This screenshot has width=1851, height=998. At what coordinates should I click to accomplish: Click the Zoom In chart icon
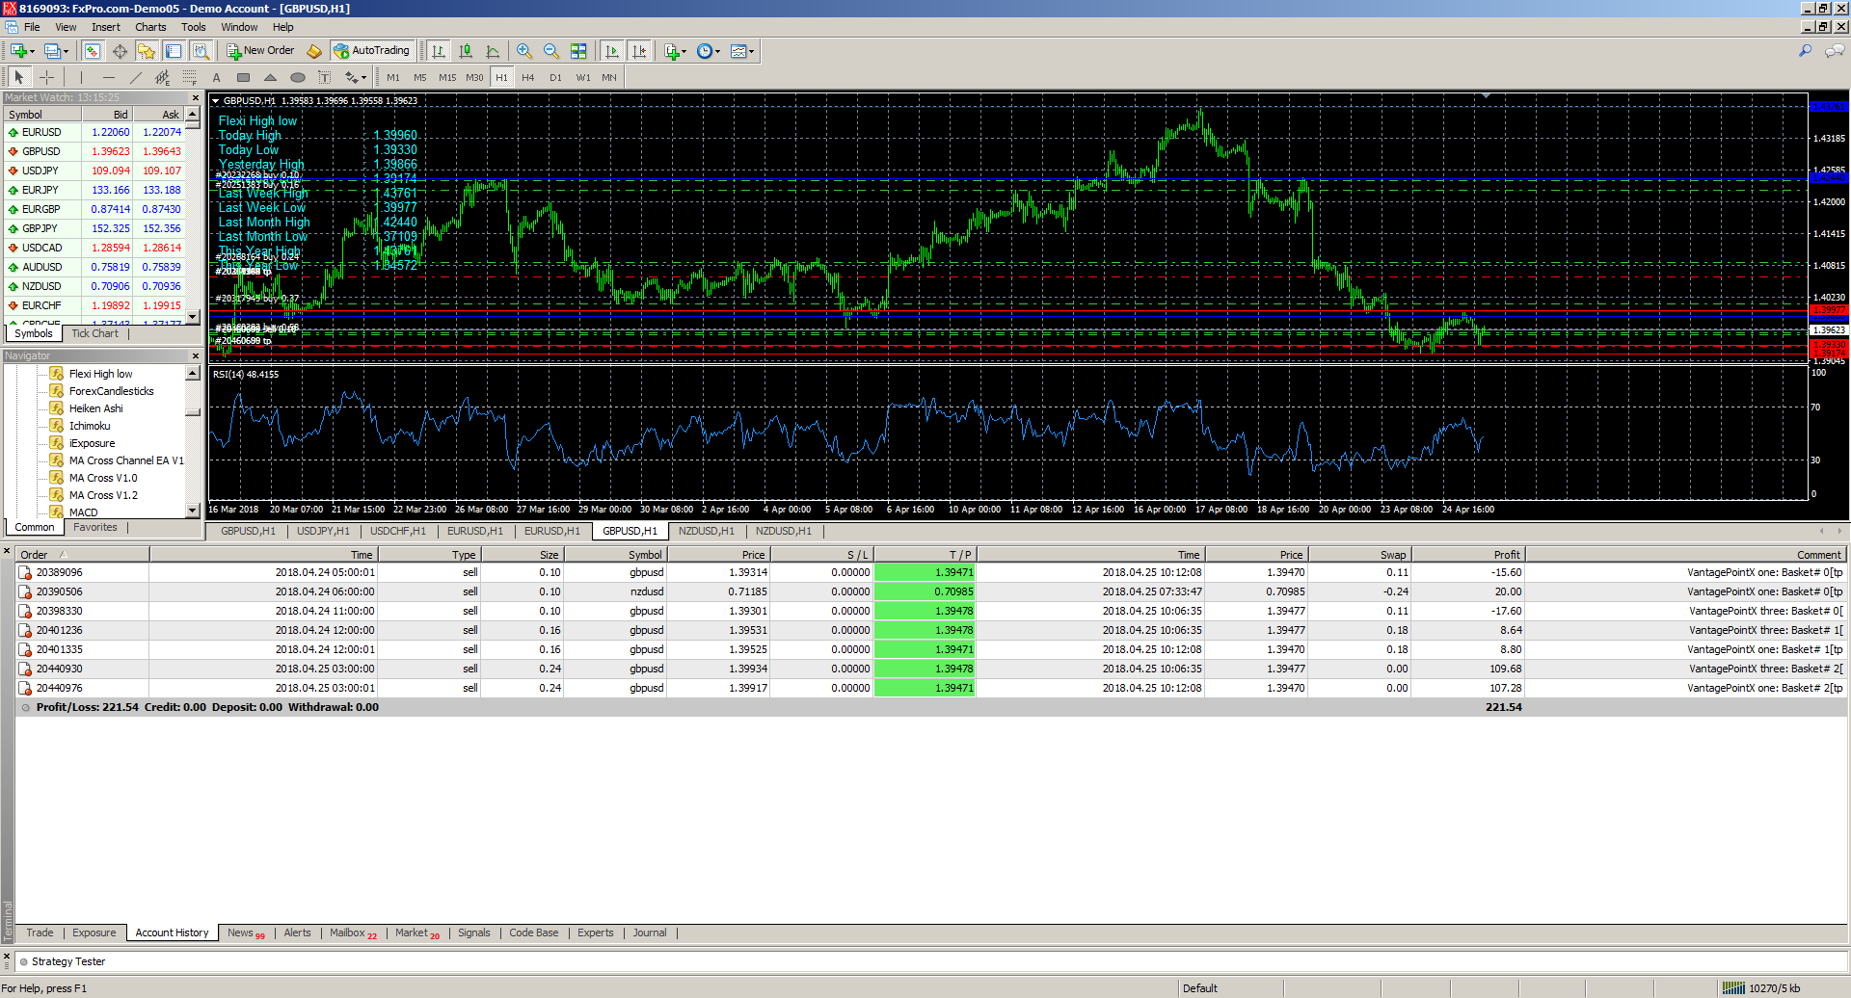[523, 51]
